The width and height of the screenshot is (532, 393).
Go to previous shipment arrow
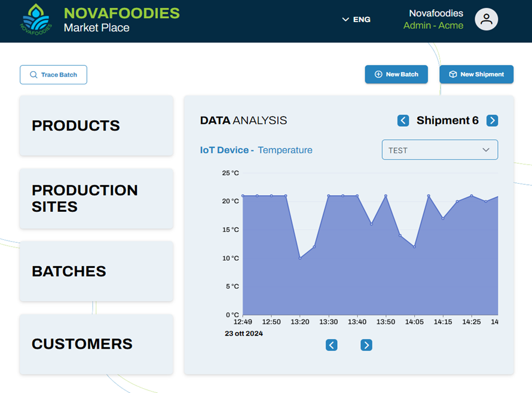(x=403, y=120)
